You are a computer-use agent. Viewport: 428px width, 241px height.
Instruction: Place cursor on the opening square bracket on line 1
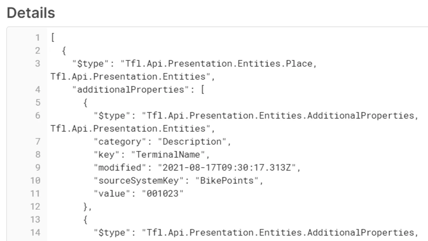(53, 38)
